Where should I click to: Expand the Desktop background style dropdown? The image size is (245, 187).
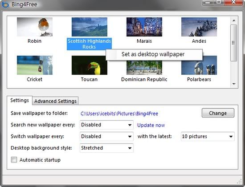[x=106, y=148]
